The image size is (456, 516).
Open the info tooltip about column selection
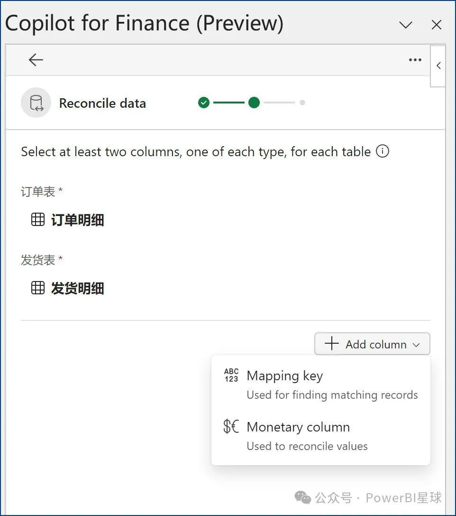[x=383, y=151]
